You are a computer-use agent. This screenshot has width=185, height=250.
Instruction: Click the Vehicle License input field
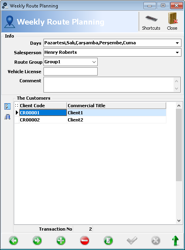70,72
